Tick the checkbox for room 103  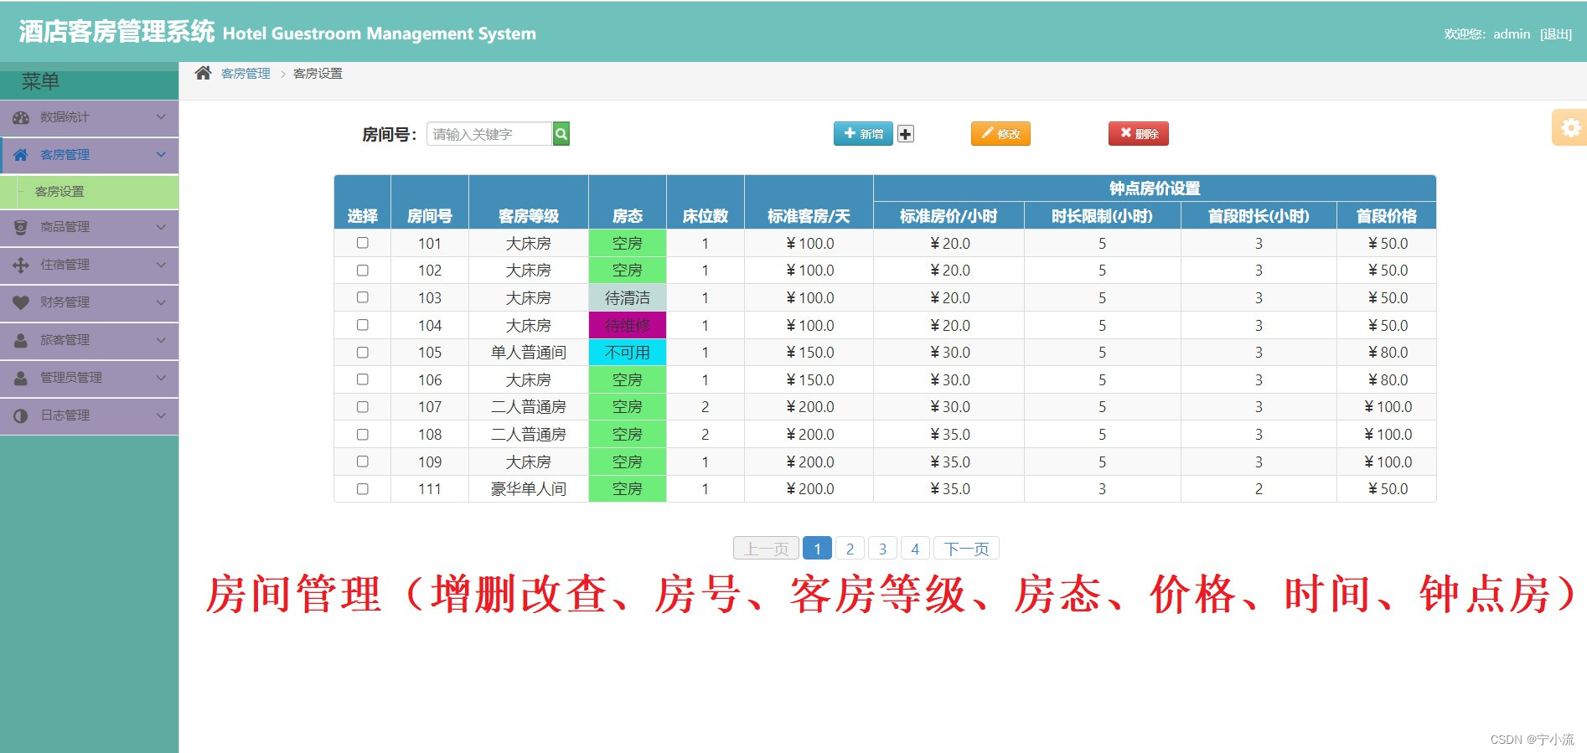363,297
